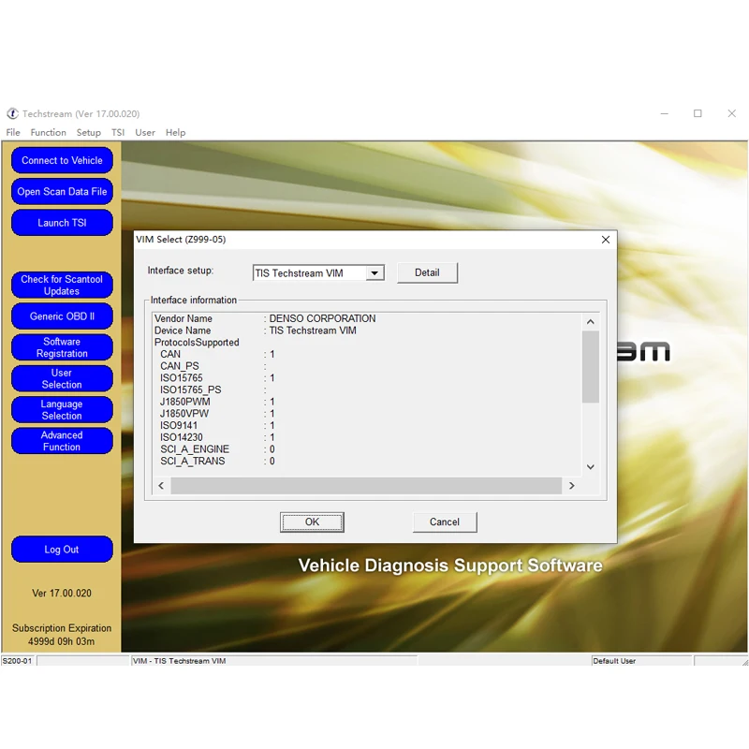
Task: Open the TSI menu
Action: click(x=118, y=132)
